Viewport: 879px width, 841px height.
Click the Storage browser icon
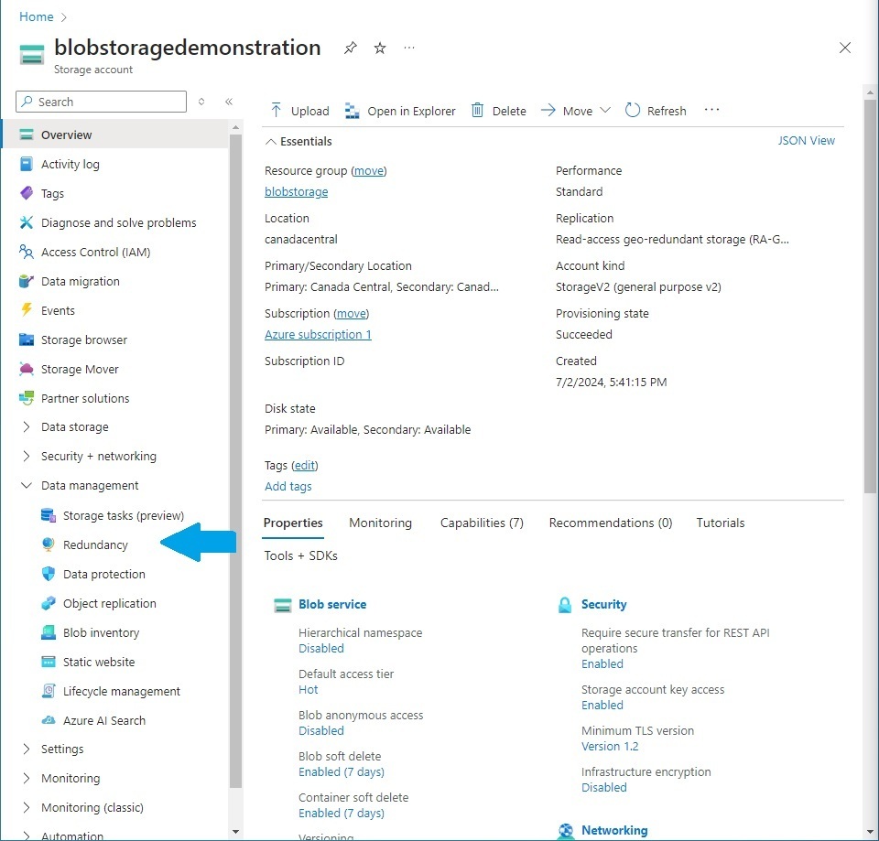27,340
